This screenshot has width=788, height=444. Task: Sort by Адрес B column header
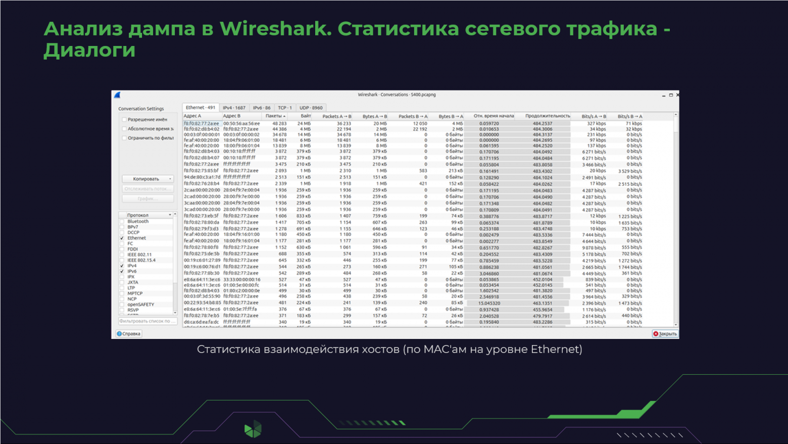(x=242, y=116)
